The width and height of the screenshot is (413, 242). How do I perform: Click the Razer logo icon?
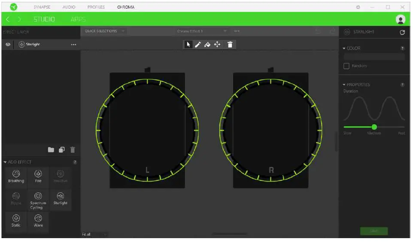13,7
